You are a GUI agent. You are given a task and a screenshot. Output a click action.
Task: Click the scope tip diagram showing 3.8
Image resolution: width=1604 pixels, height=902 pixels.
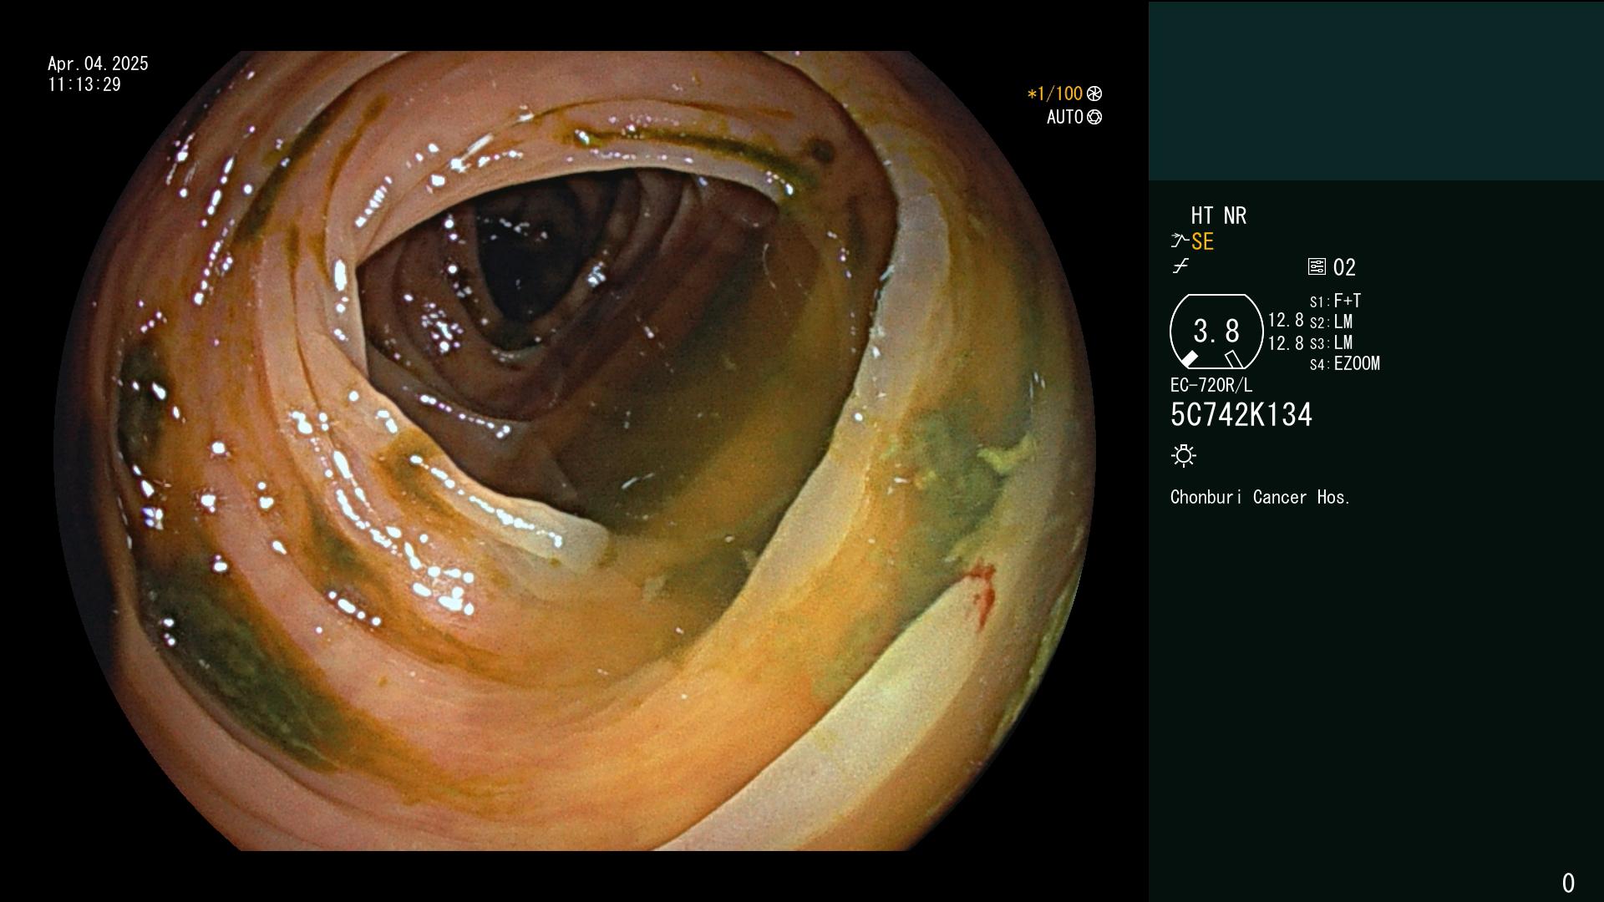1216,332
